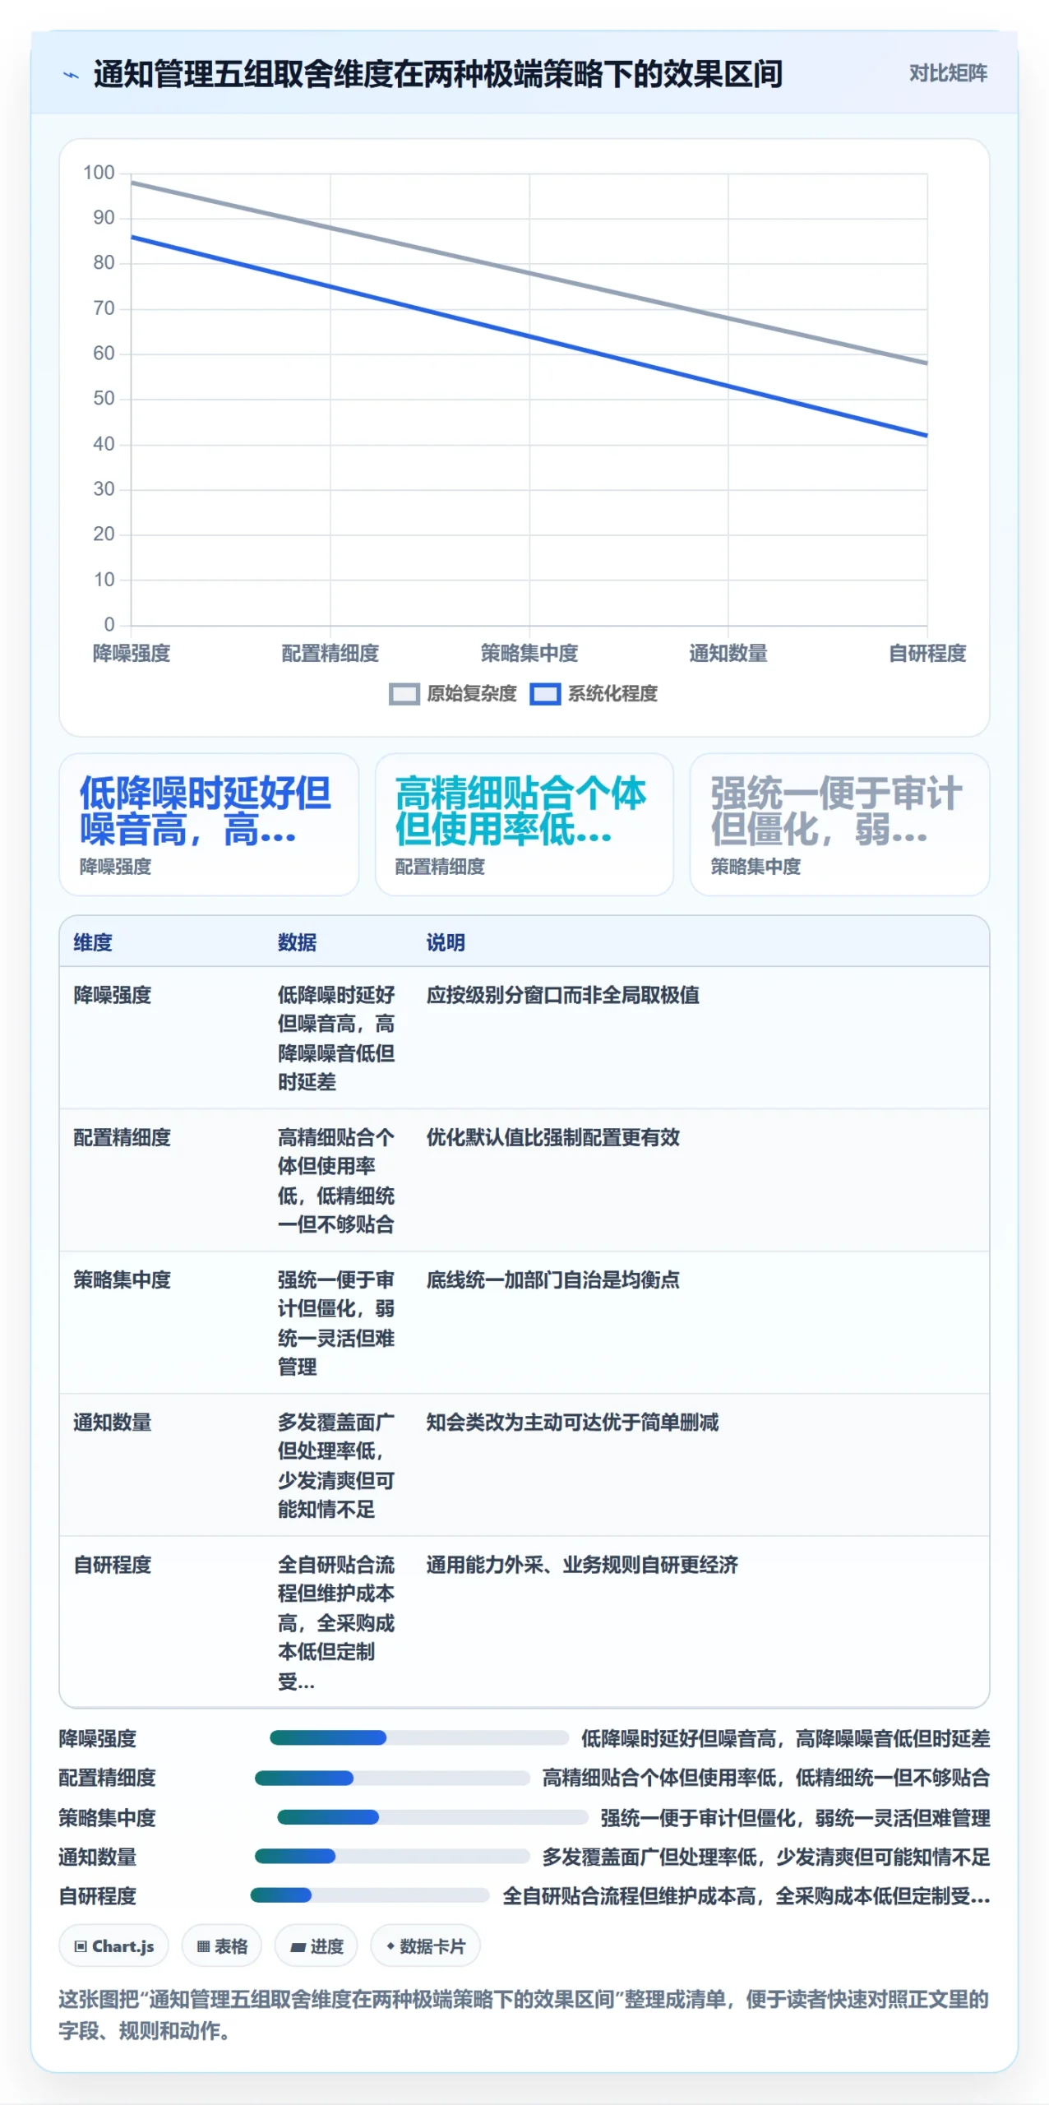Click the 数据卡片 tag chip
This screenshot has height=2105, width=1049.
[x=425, y=1945]
